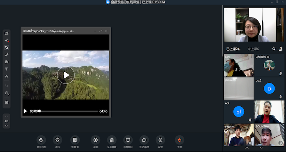The width and height of the screenshot is (286, 152).
Task: Open the shapes tool
Action: click(6, 62)
